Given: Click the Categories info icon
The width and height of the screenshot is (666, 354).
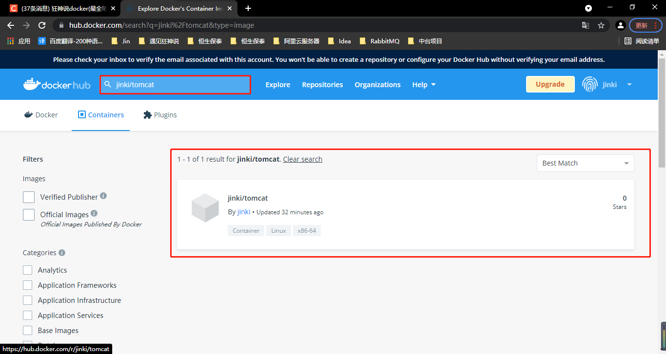Looking at the screenshot, I should coord(62,253).
